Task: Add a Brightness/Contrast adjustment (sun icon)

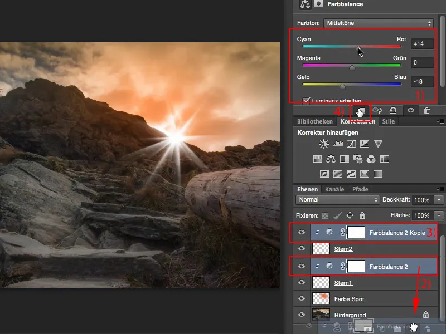Action: coord(324,144)
